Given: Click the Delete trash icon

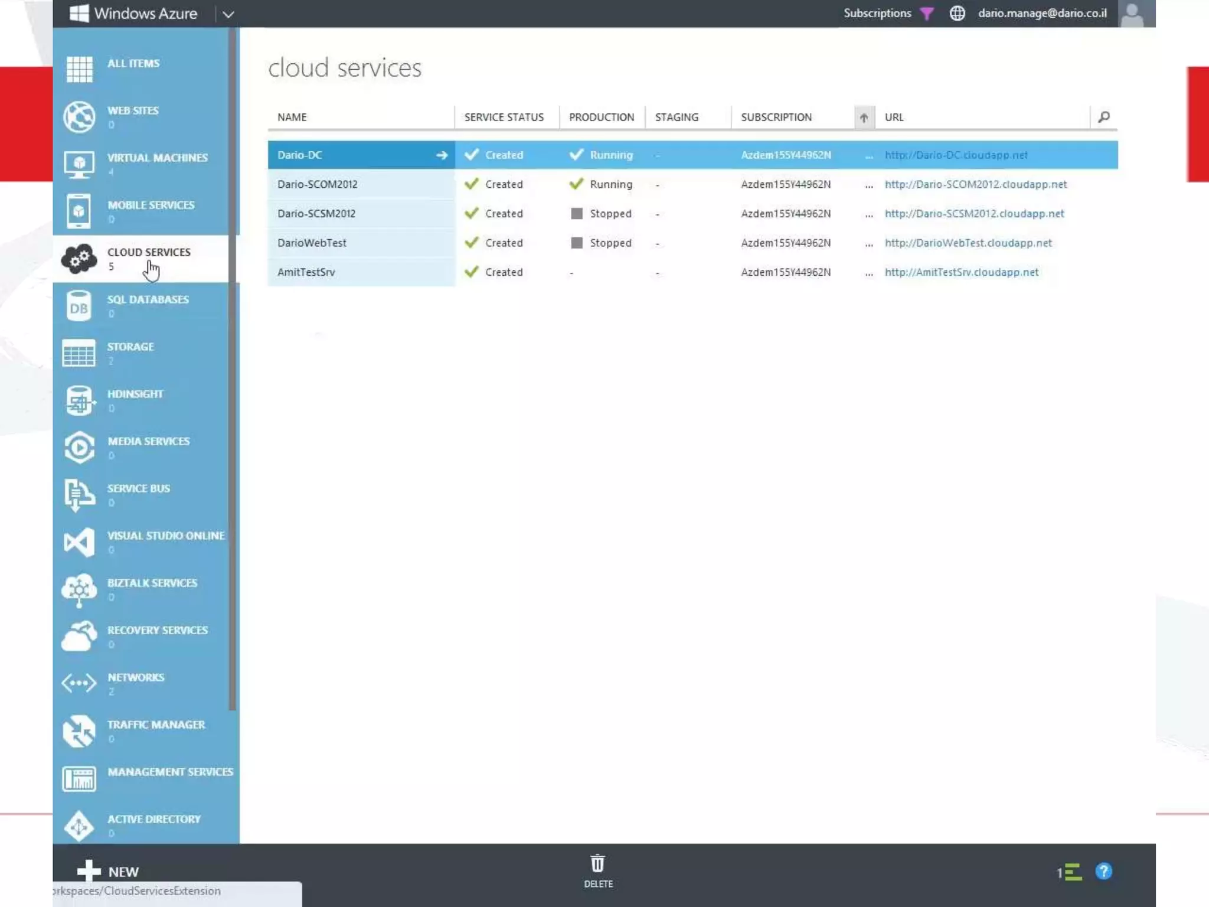Looking at the screenshot, I should (597, 864).
